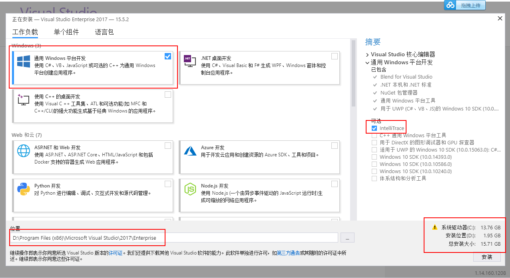
Task: Check Windows 10 SDK (10.0.10240.0)
Action: pos(374,172)
